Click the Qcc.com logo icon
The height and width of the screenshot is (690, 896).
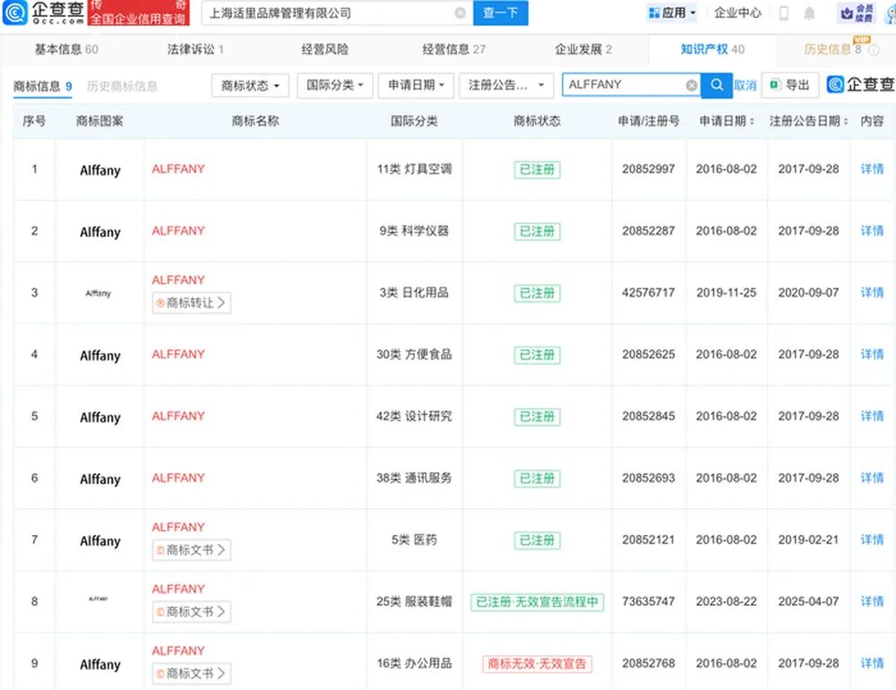tap(14, 13)
